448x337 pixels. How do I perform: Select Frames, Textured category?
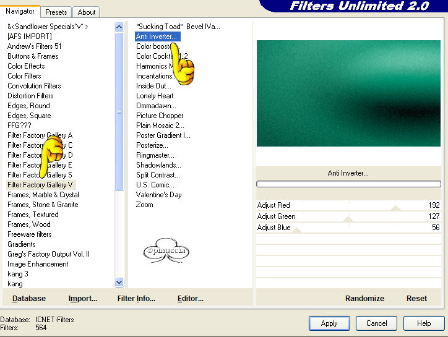pos(33,215)
